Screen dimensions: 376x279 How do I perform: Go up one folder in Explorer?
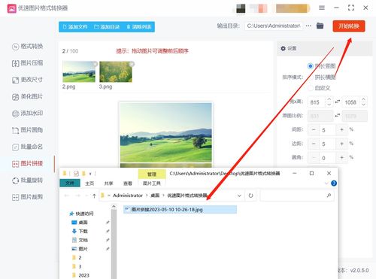(x=94, y=196)
